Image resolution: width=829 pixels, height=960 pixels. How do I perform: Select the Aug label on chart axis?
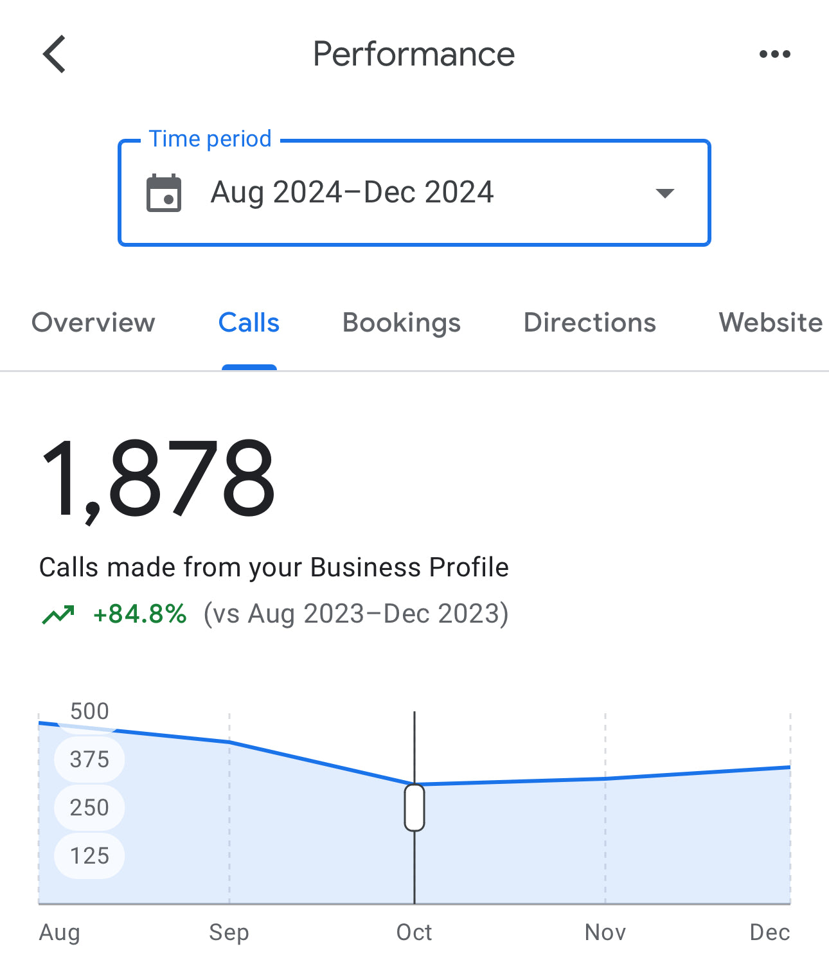point(60,932)
